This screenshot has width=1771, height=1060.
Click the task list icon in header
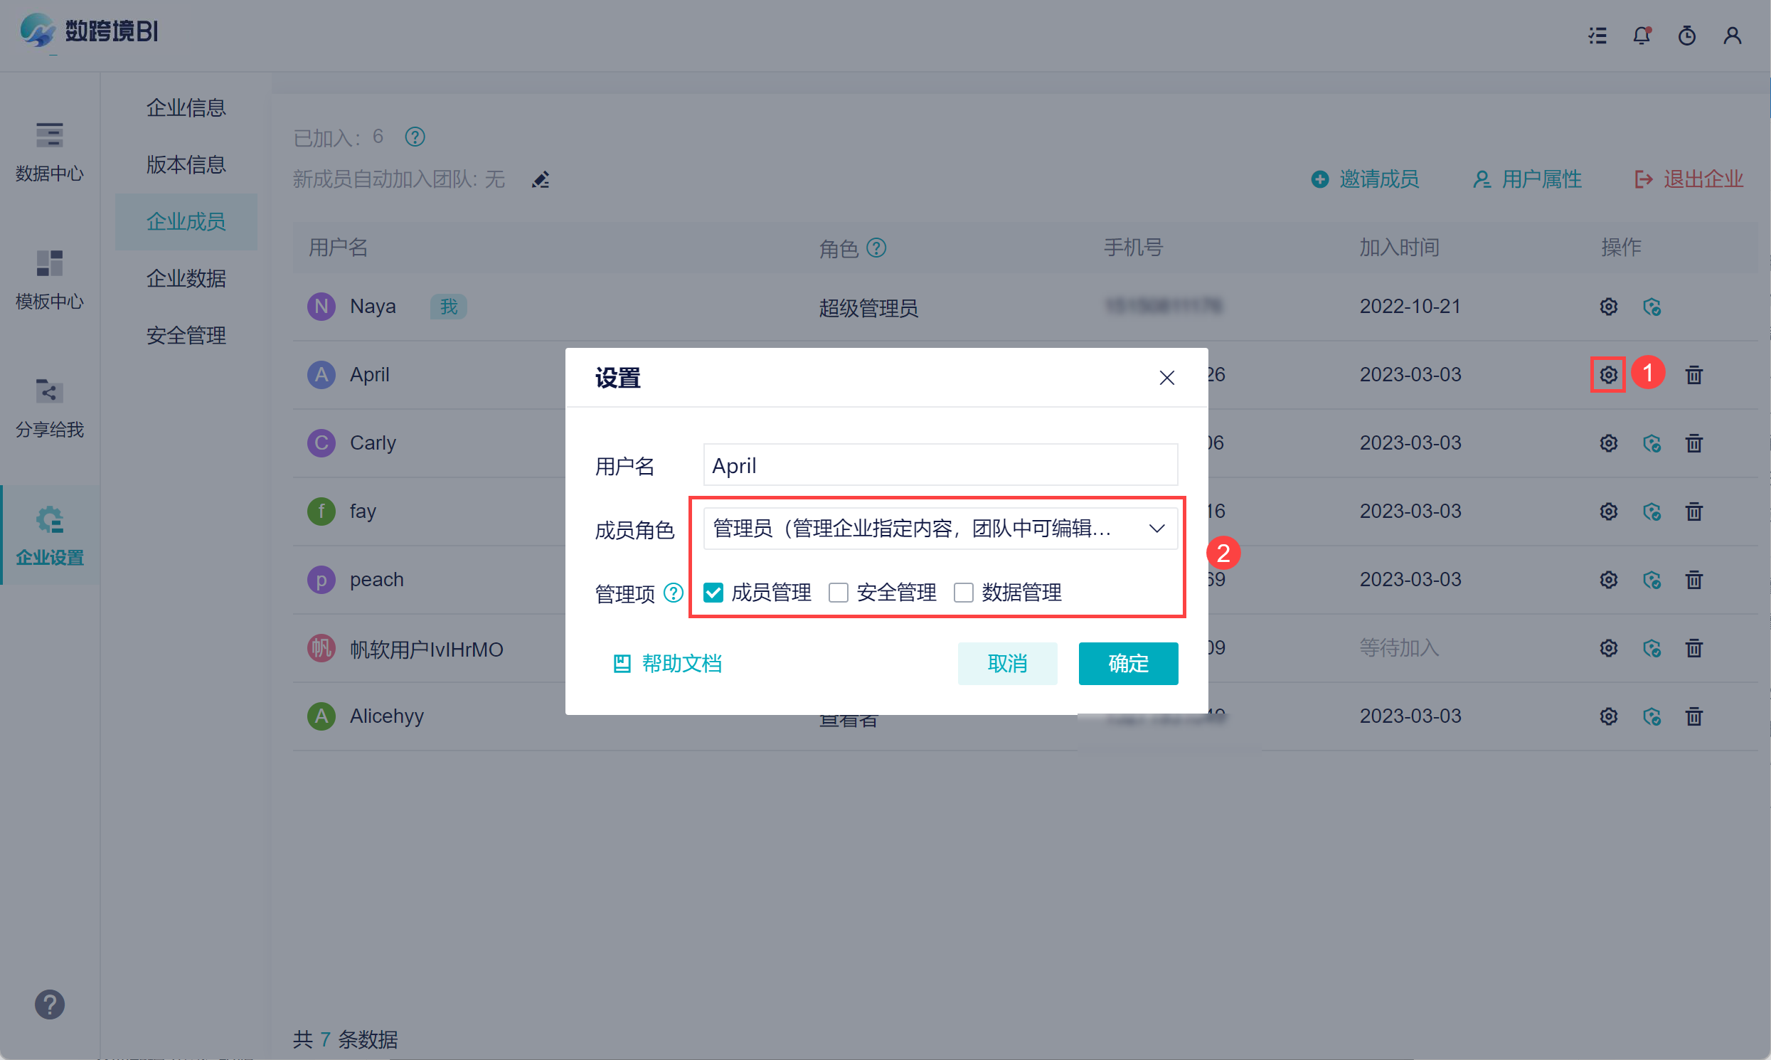1597,35
